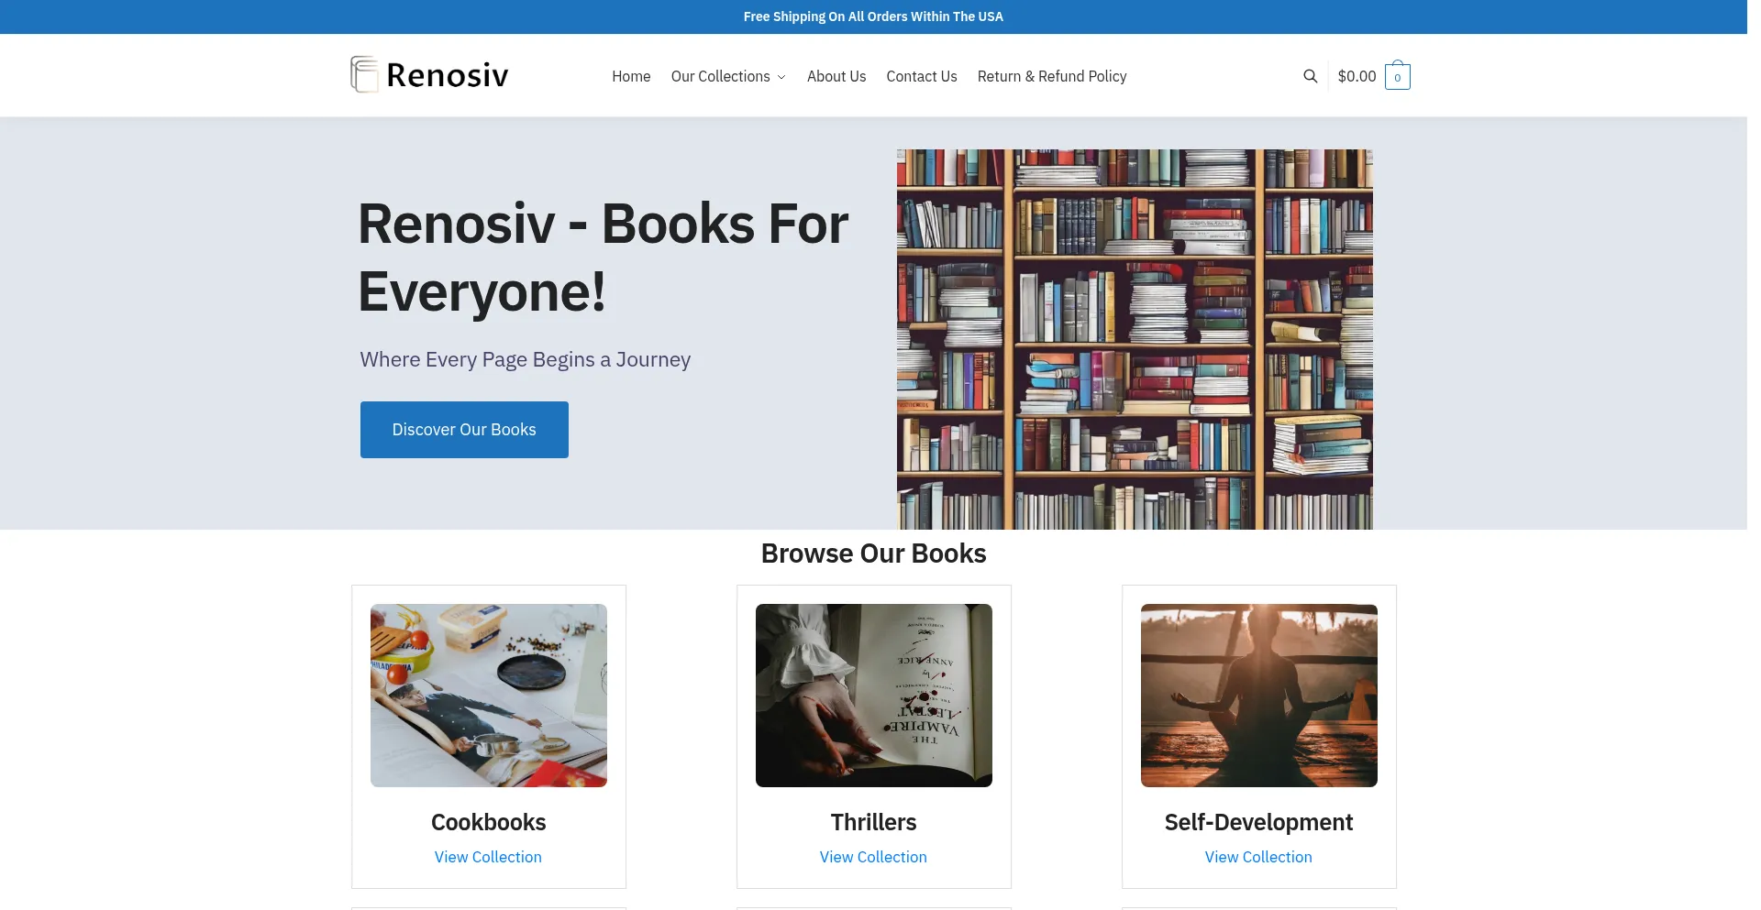Click the Renosiv book logo icon
Image resolution: width=1761 pixels, height=910 pixels.
364,74
